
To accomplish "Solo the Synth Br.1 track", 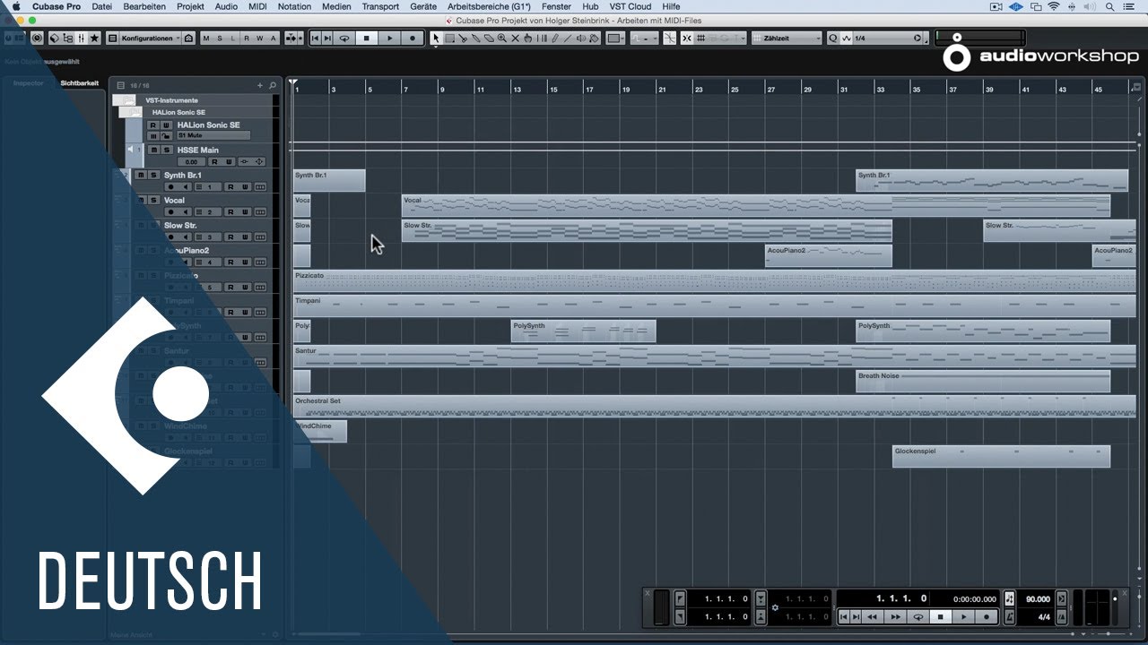I will pos(153,175).
